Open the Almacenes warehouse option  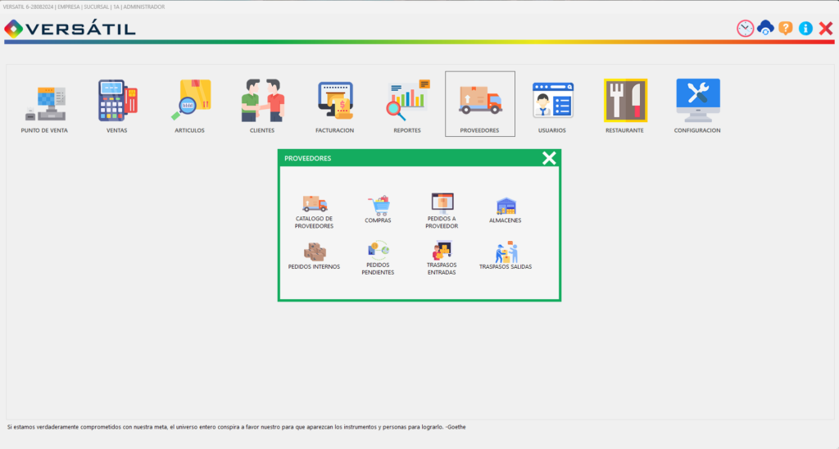coord(505,210)
